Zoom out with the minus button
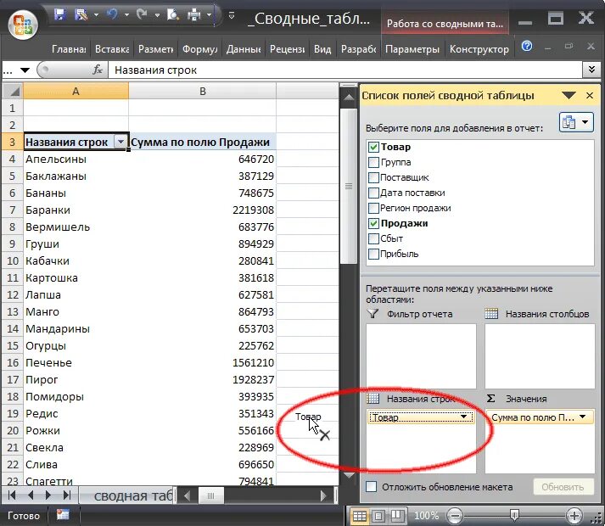605x526 pixels. pos(456,516)
